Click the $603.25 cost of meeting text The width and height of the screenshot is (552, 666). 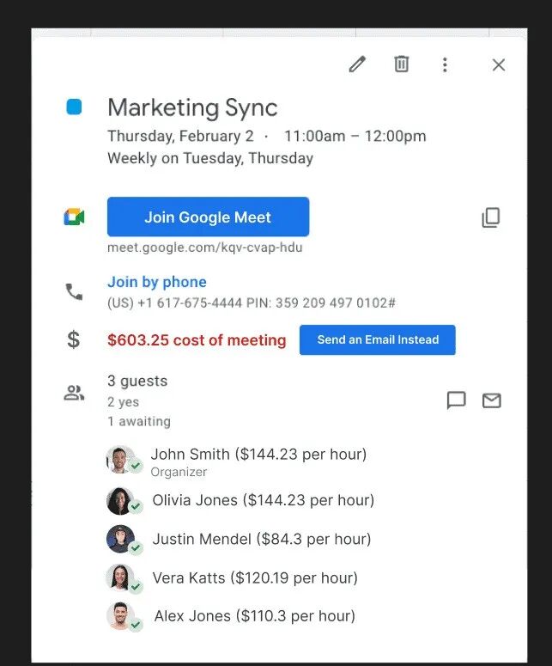197,340
